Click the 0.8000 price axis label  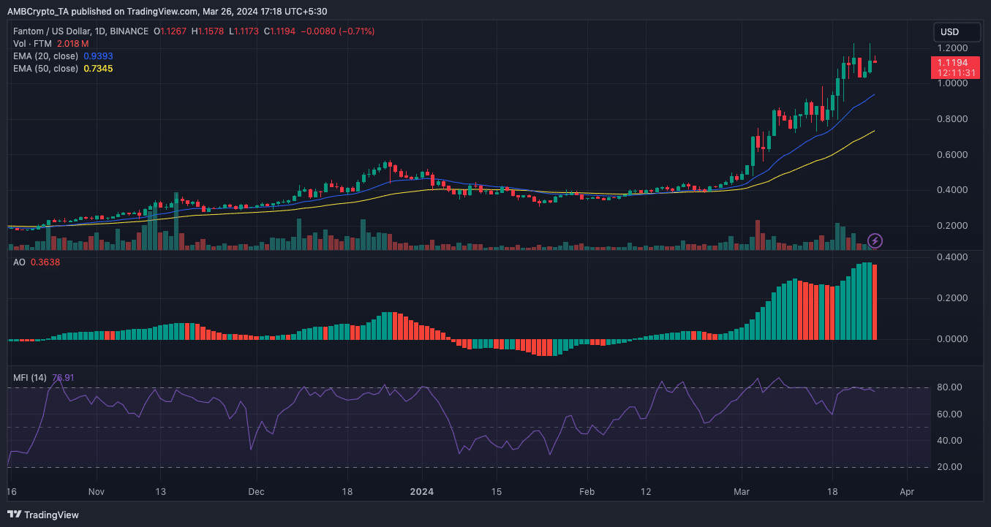pos(952,119)
